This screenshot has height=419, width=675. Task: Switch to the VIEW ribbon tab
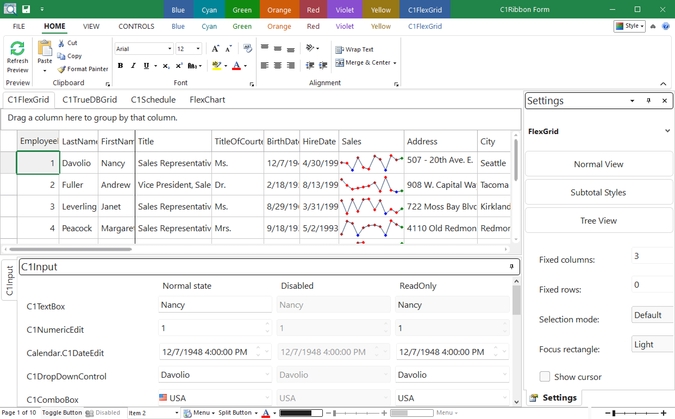[x=91, y=26]
